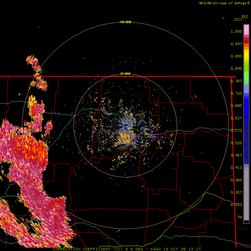This screenshot has width=251, height=251.
Task: Click the 100 NMI range ring label
Action: click(125, 22)
